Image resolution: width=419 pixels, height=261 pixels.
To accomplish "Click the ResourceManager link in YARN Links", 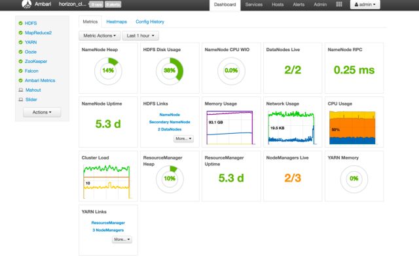I will tap(108, 223).
